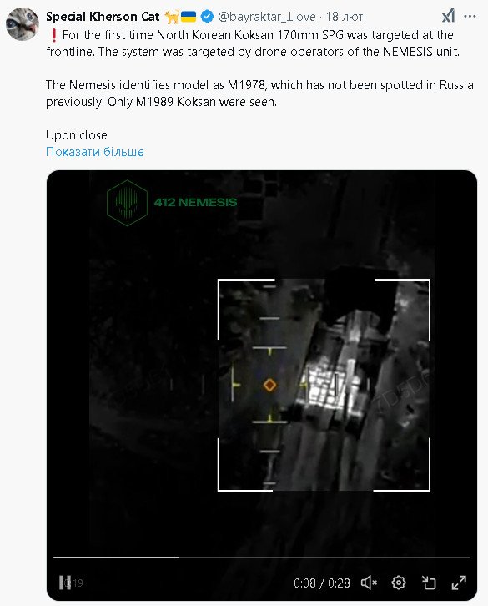This screenshot has width=488, height=606.
Task: Open the 18 лют. tweet timestamp
Action: (x=345, y=17)
